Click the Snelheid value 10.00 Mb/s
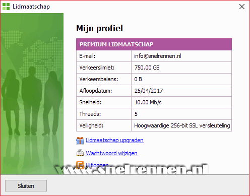This screenshot has width=250, height=196. pos(148,102)
